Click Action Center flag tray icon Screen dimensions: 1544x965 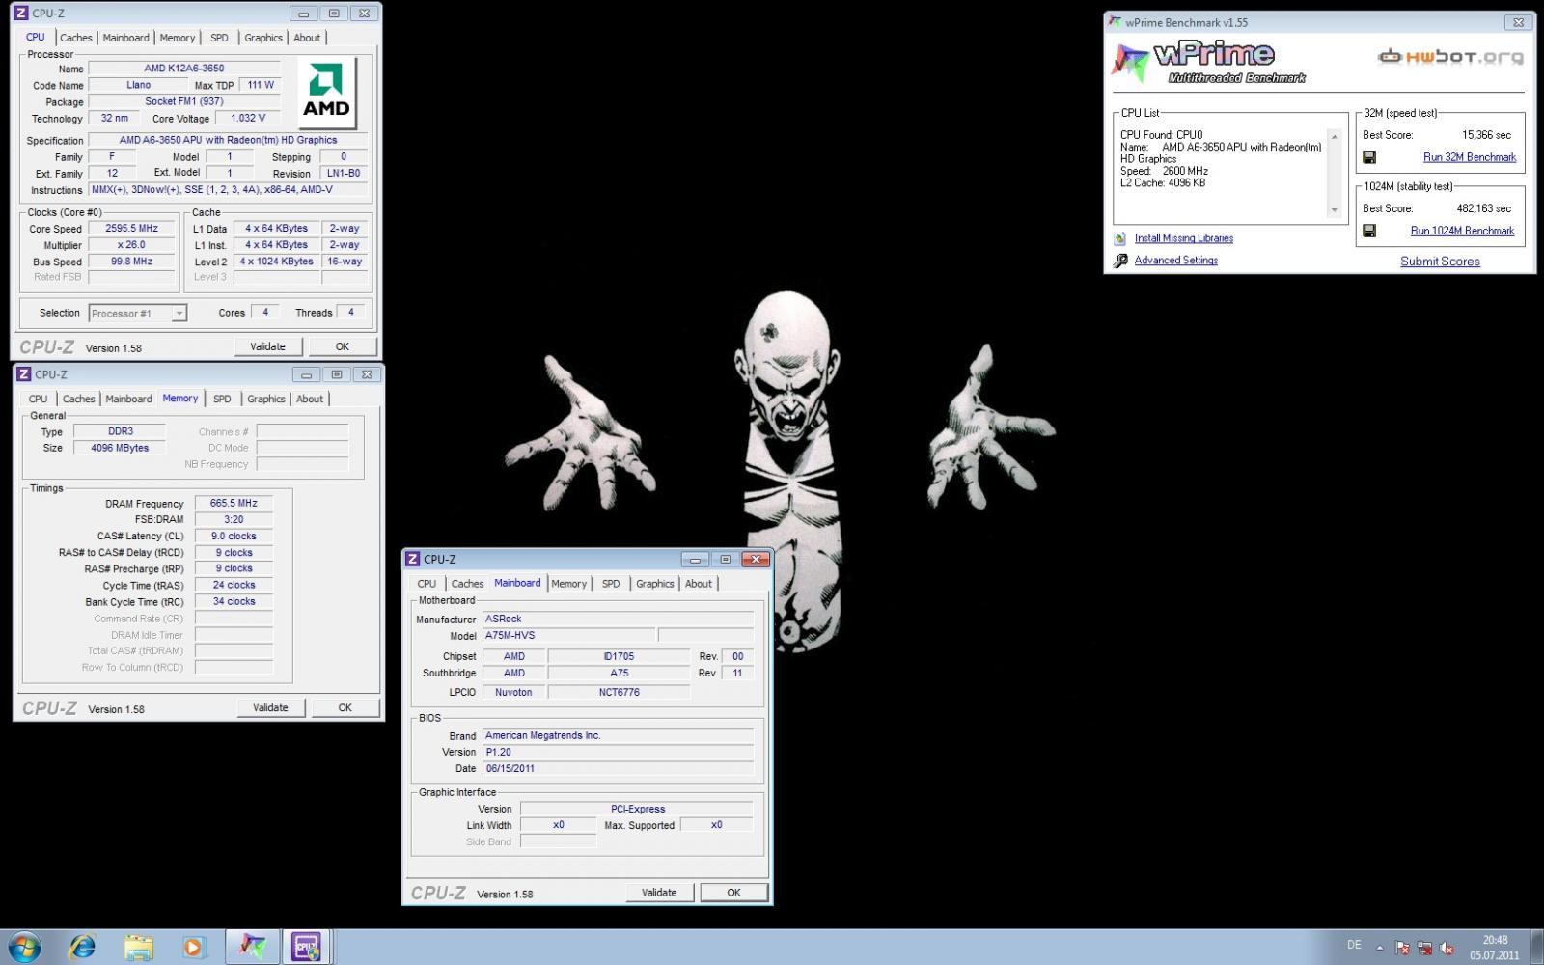coord(1402,948)
